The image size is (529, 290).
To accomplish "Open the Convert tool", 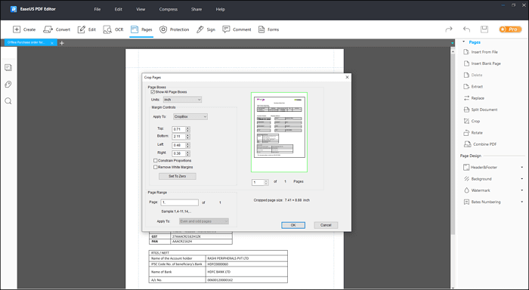I will pyautogui.click(x=57, y=29).
